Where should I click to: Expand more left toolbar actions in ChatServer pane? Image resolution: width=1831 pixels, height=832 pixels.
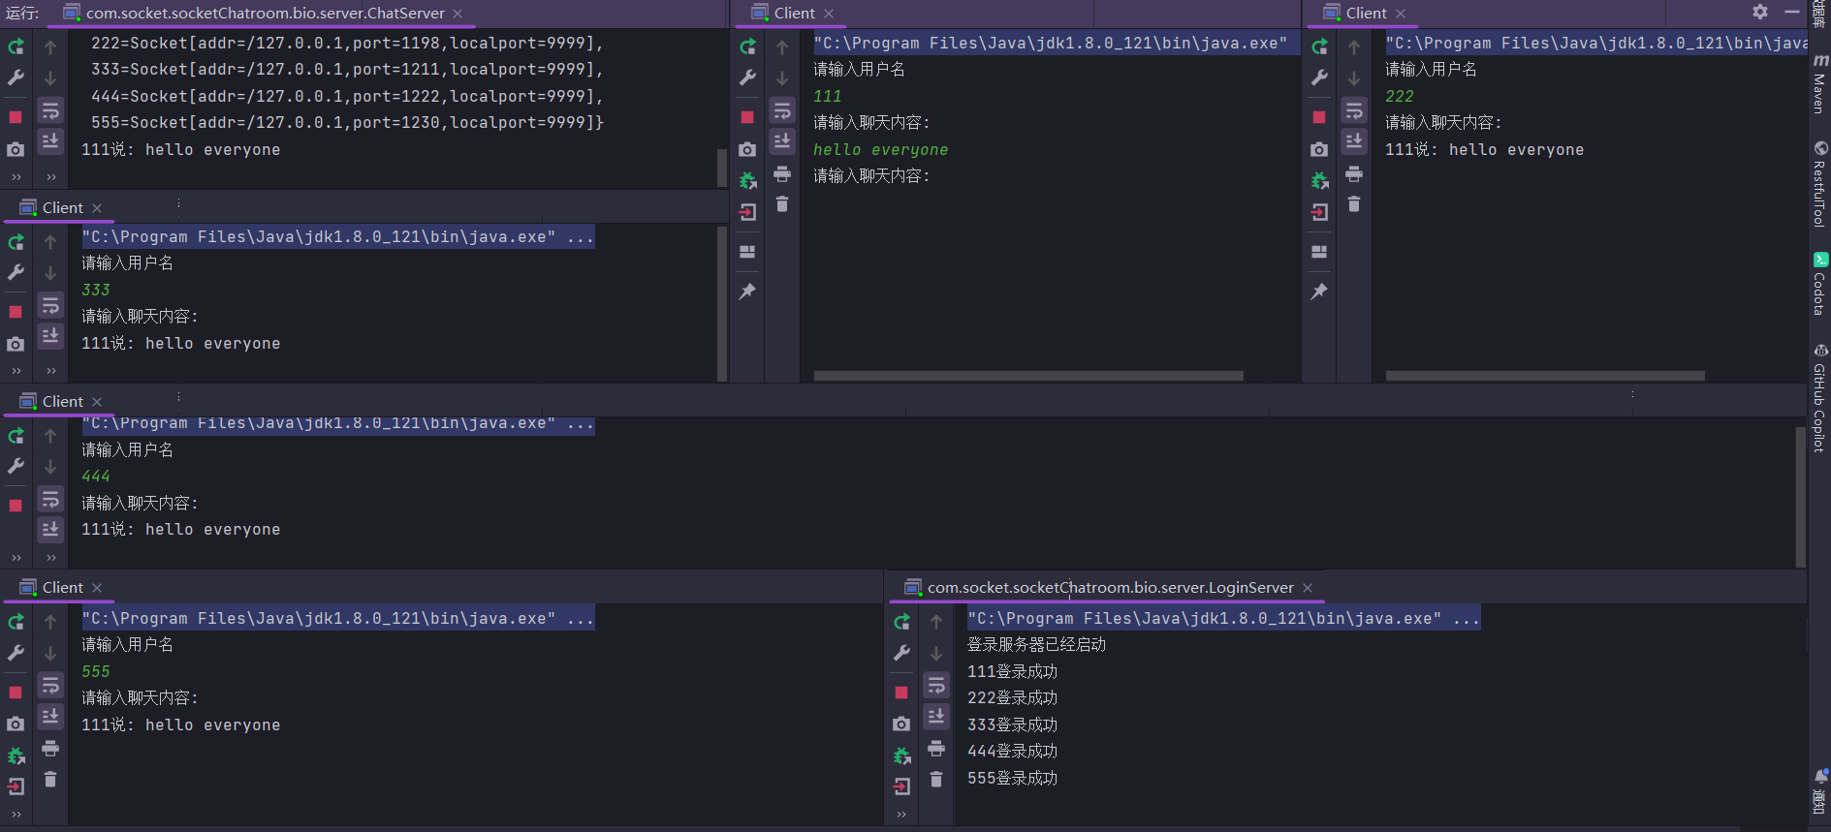click(16, 177)
